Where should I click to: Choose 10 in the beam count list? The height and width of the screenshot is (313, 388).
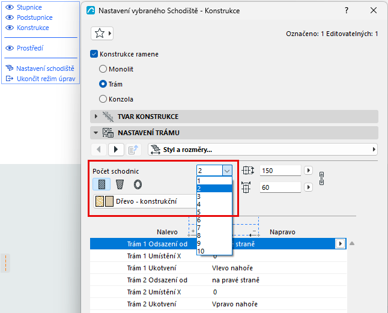214,251
